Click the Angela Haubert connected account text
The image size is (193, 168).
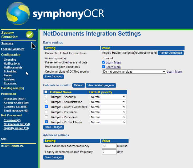129,53
